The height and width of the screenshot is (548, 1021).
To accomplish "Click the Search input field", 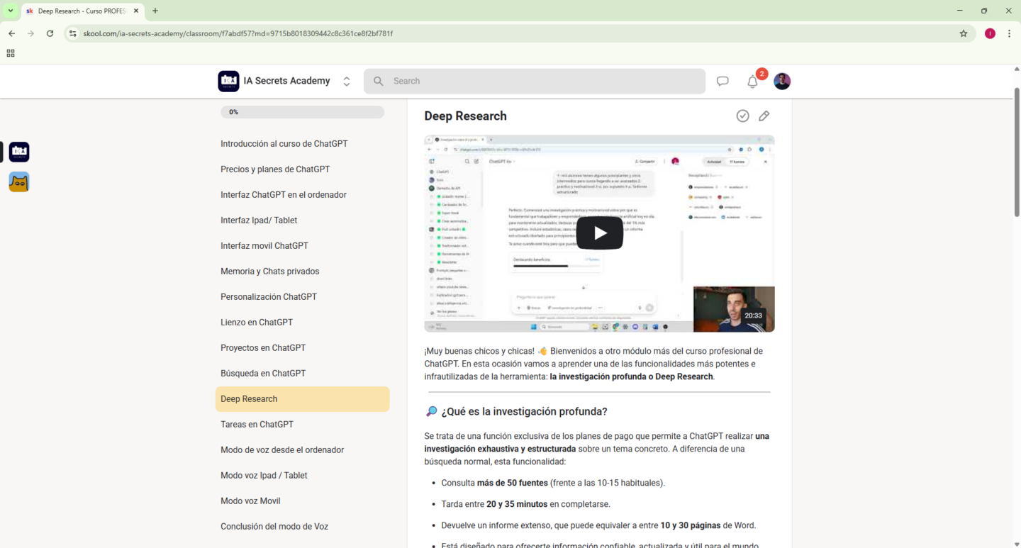I will click(x=535, y=82).
